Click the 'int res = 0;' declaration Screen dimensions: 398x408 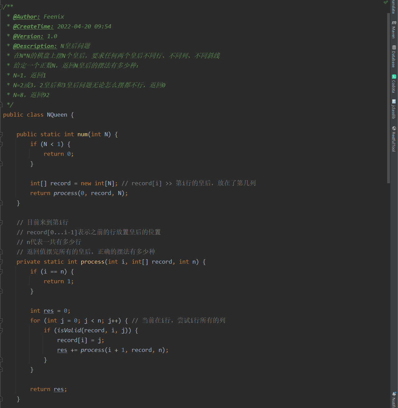[50, 311]
